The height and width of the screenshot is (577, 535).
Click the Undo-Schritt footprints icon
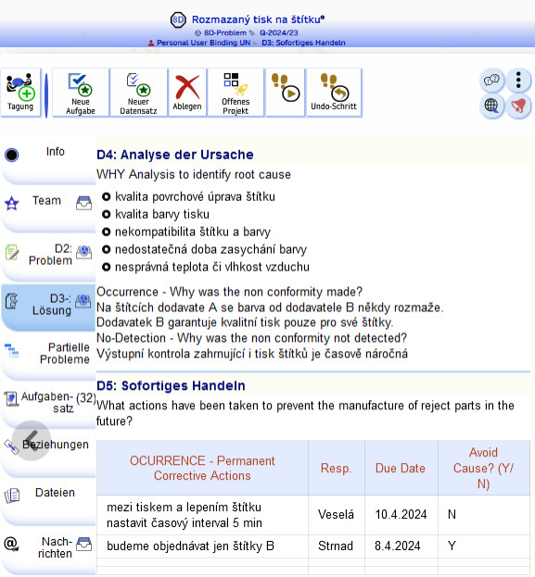334,93
